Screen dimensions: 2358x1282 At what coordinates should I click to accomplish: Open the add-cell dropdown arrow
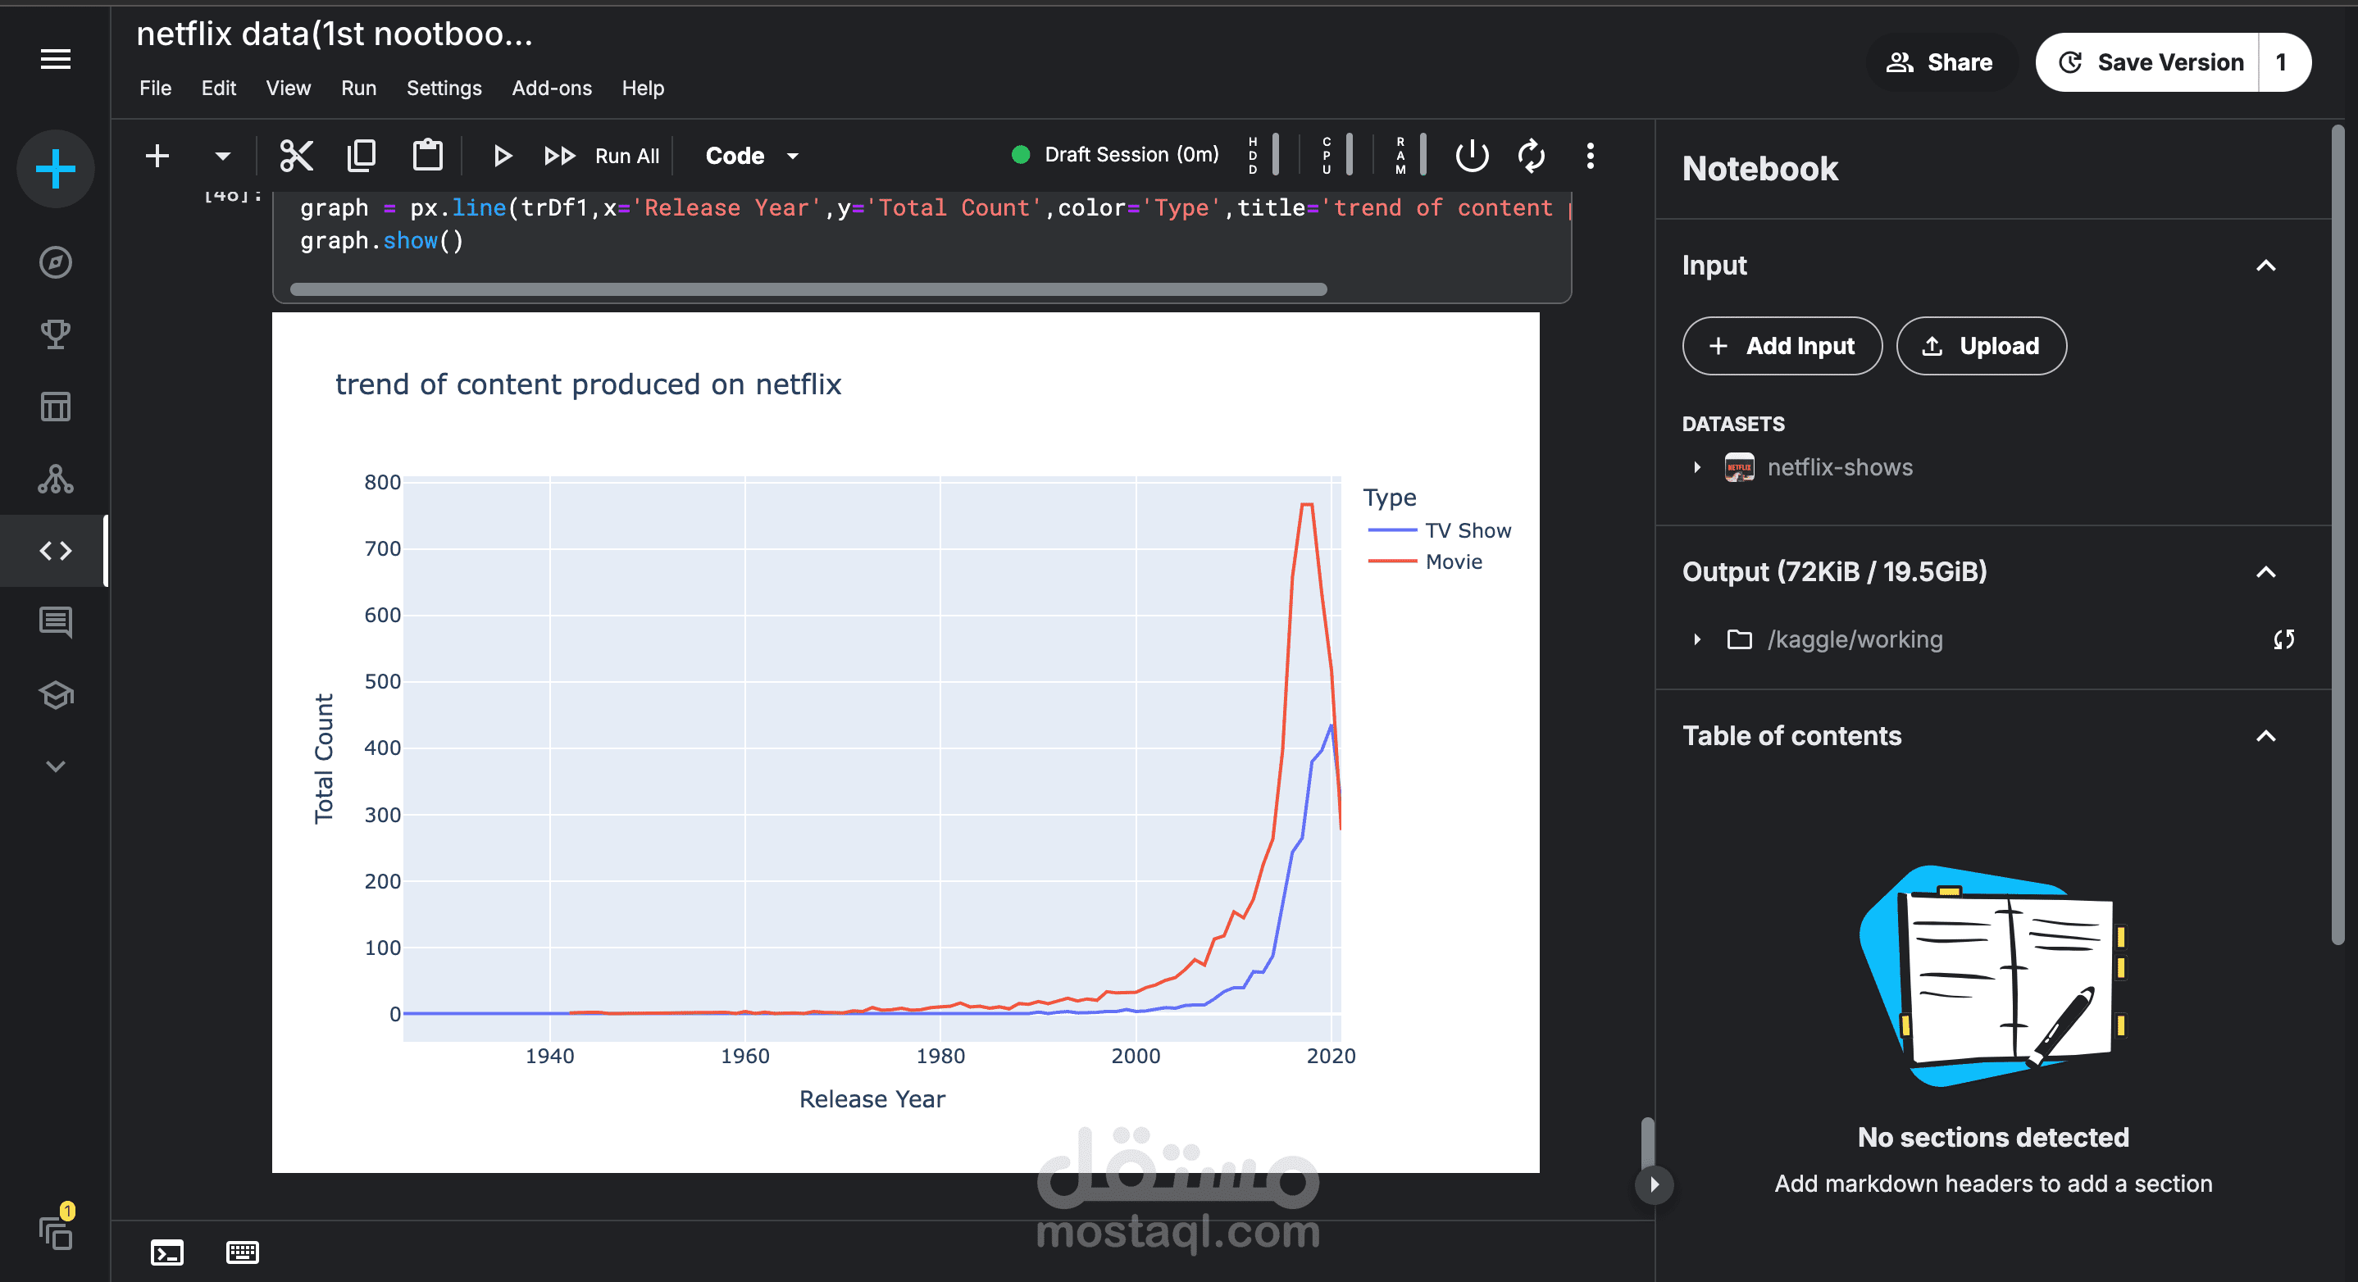[222, 156]
